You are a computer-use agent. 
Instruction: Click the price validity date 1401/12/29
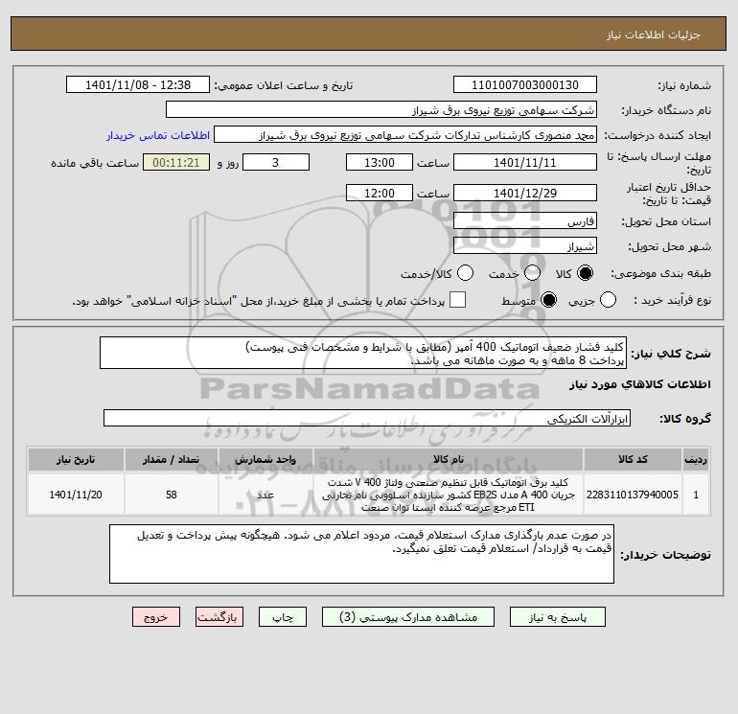click(x=525, y=193)
